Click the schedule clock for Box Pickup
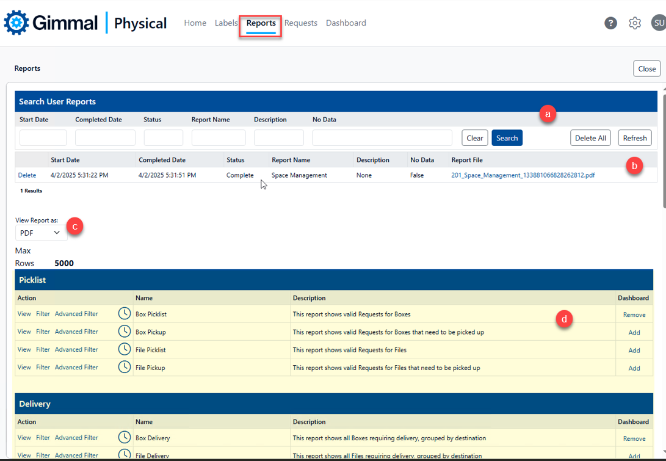Screen dimensions: 666x461 click(x=125, y=332)
